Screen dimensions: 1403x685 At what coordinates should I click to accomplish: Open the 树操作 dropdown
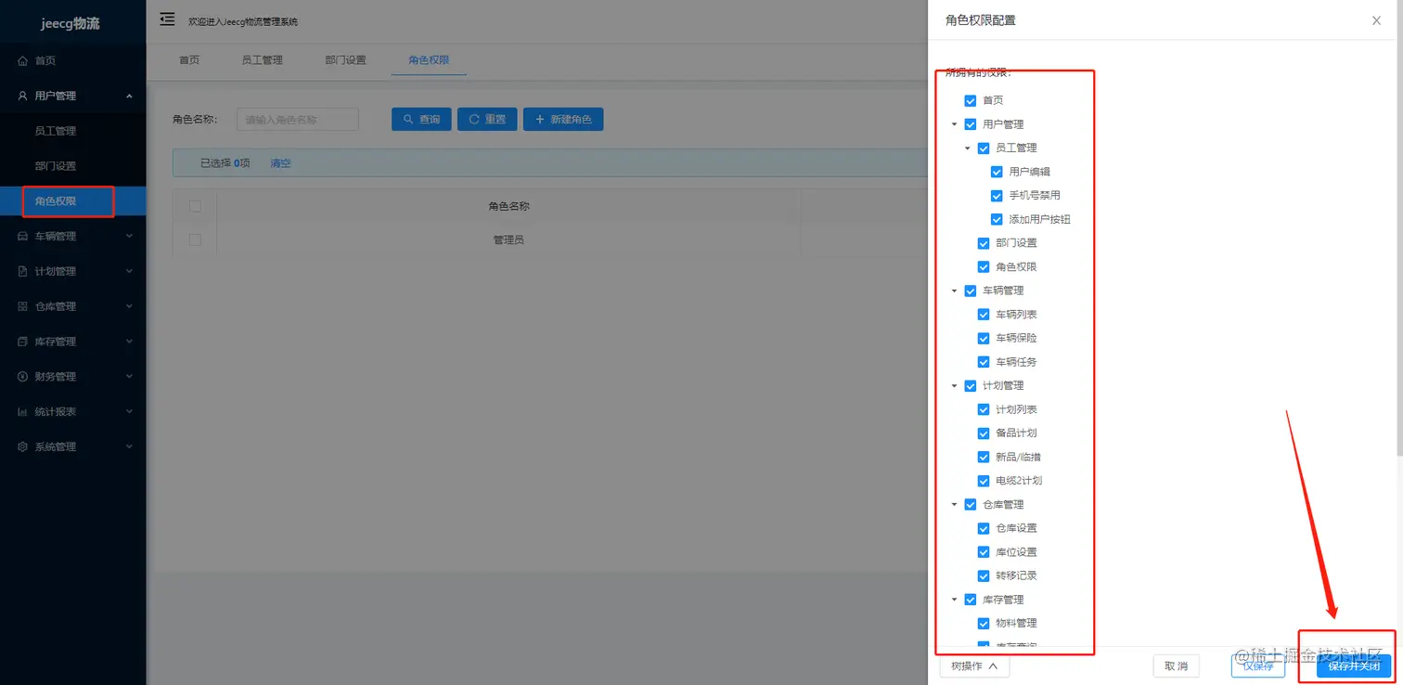pos(974,666)
